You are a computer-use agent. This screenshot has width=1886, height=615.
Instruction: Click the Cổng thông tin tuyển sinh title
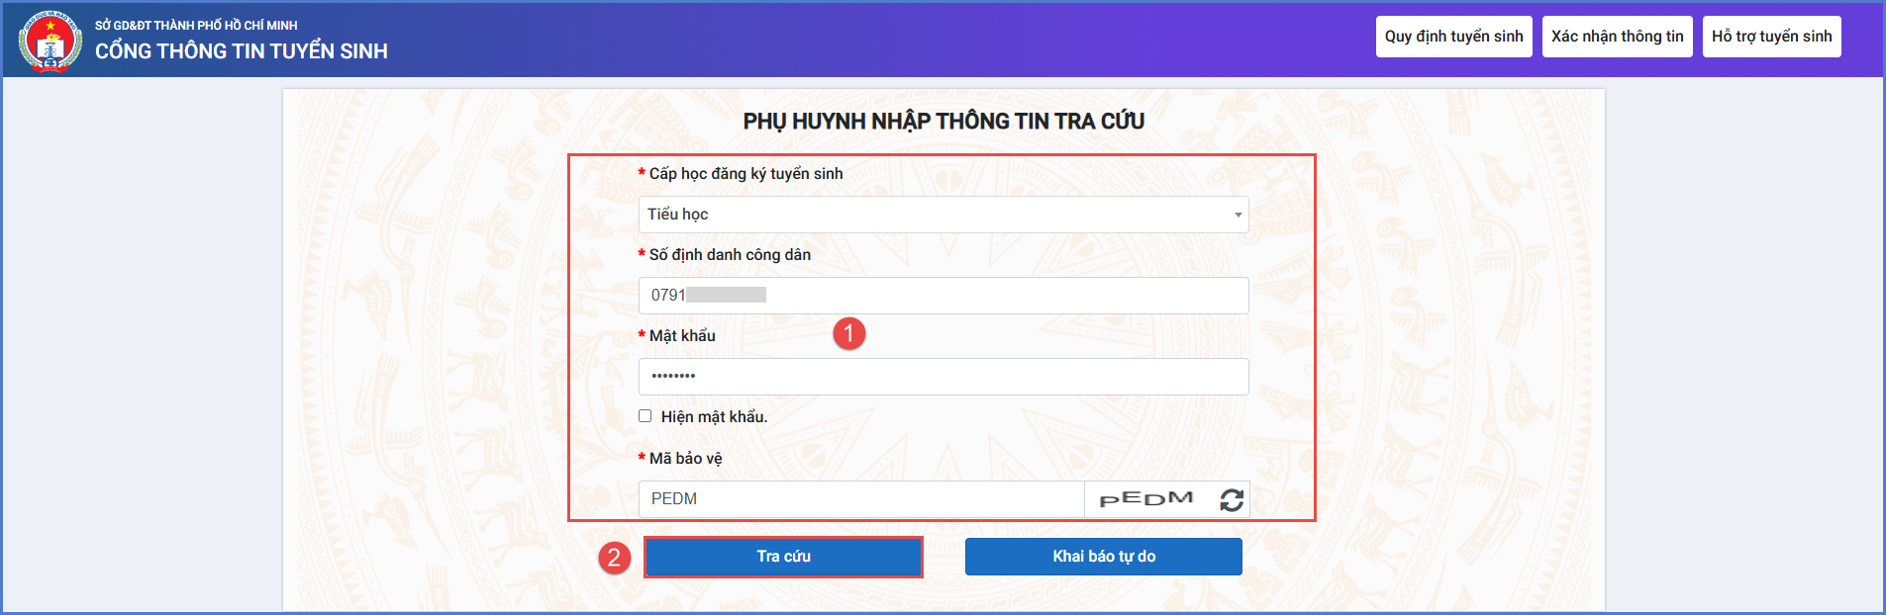point(242,51)
